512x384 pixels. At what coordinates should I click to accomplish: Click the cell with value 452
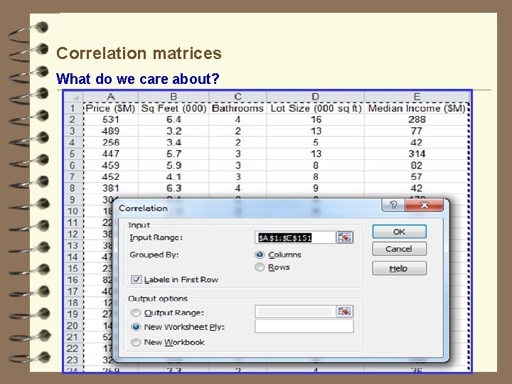pyautogui.click(x=111, y=176)
